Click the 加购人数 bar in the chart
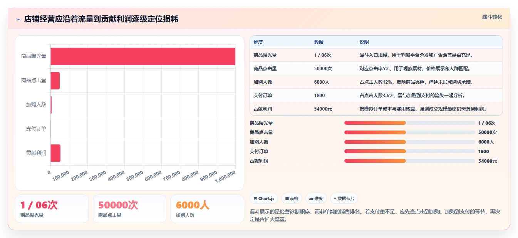 click(51, 105)
